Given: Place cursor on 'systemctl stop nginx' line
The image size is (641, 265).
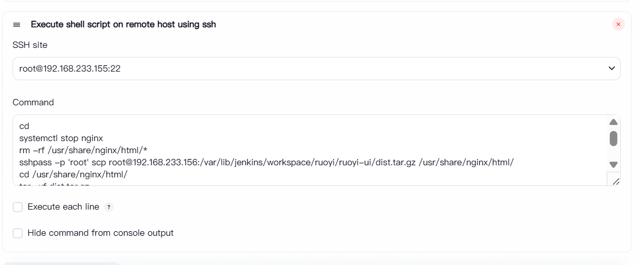Looking at the screenshot, I should tap(61, 138).
